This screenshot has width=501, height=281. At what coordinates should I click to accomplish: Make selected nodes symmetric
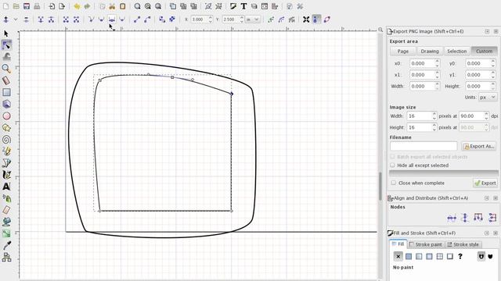[111, 20]
